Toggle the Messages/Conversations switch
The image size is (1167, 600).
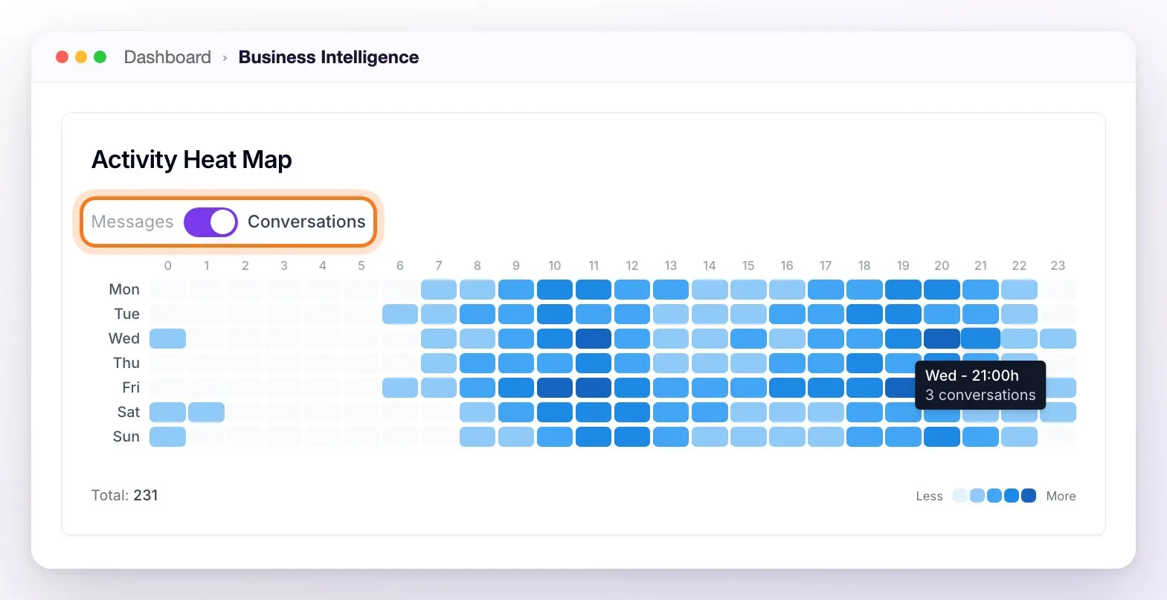tap(210, 222)
